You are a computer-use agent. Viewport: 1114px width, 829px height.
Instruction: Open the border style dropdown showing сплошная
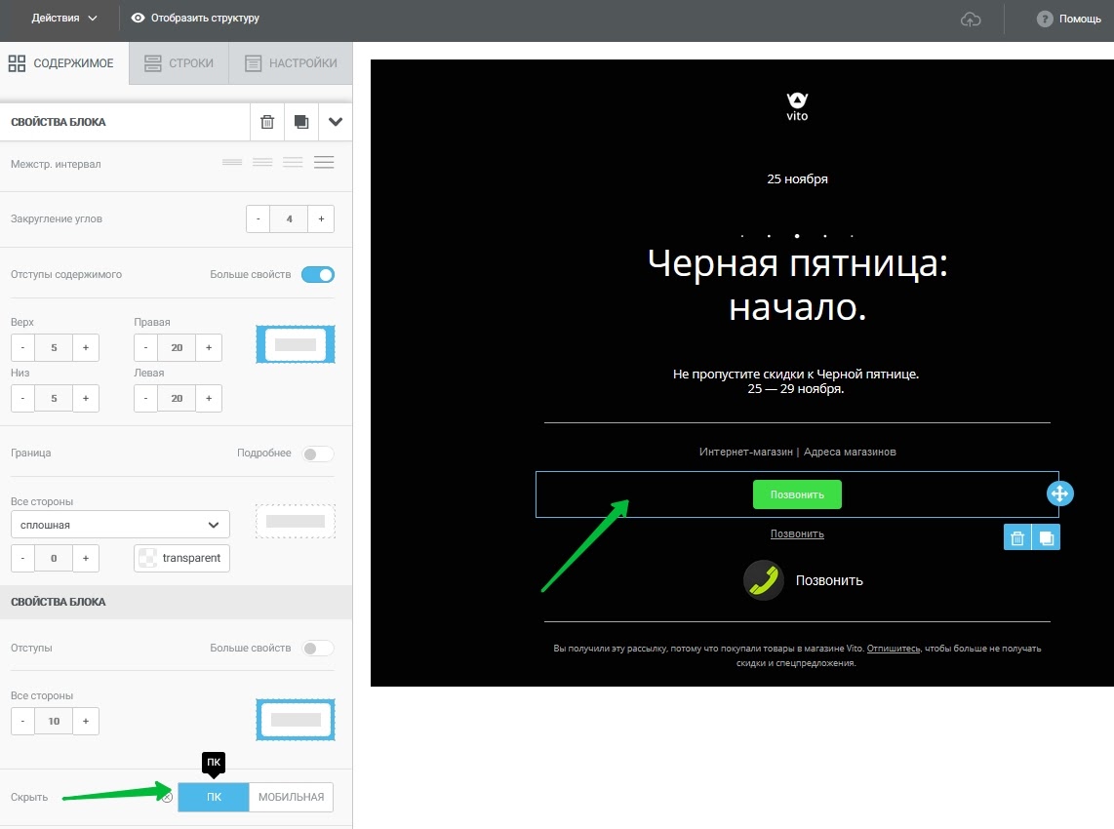coord(119,524)
